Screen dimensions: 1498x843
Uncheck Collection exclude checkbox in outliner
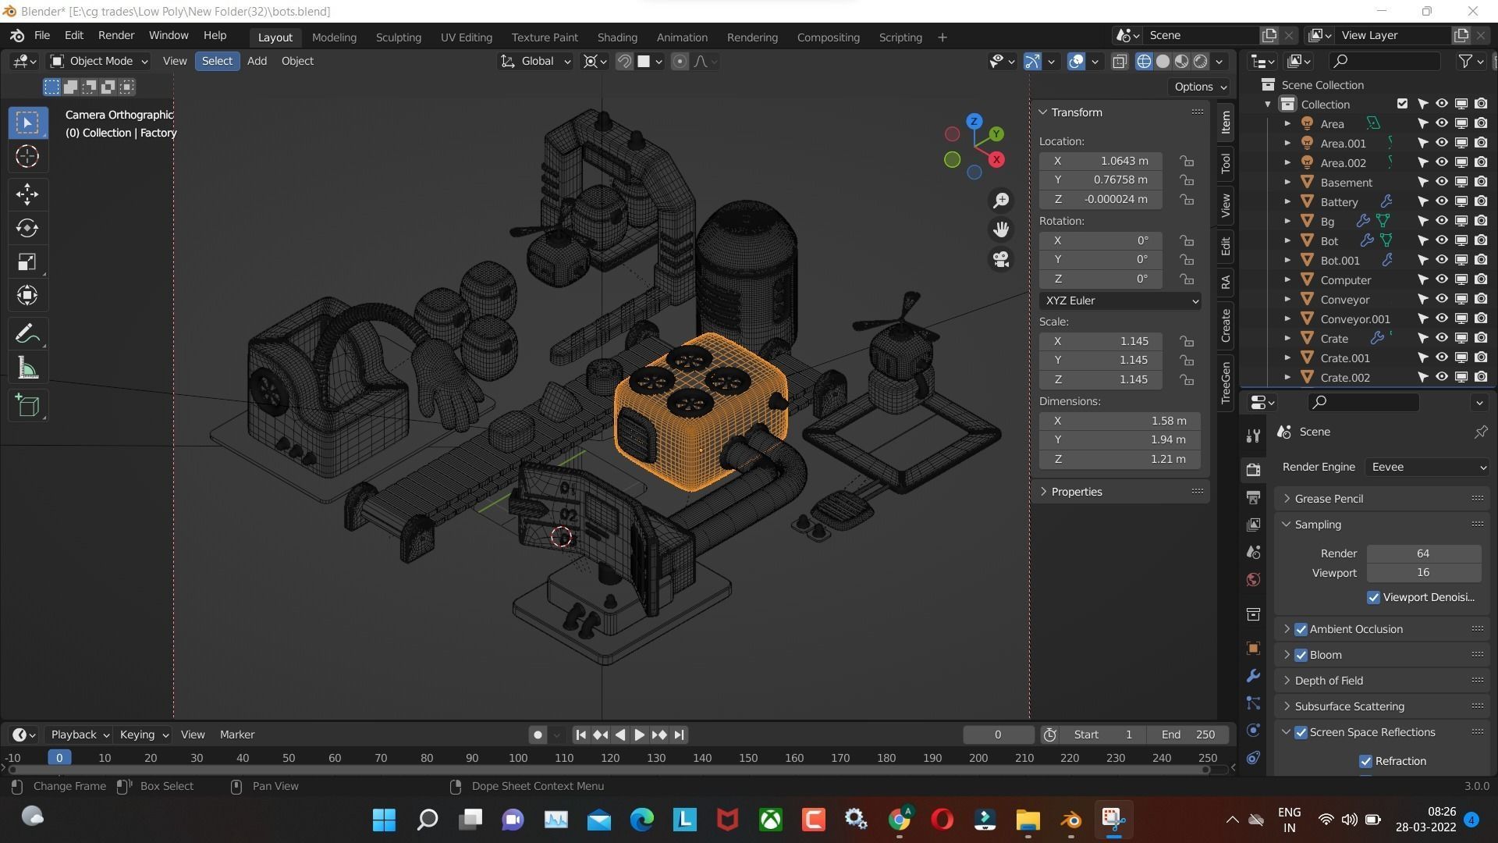(x=1402, y=104)
